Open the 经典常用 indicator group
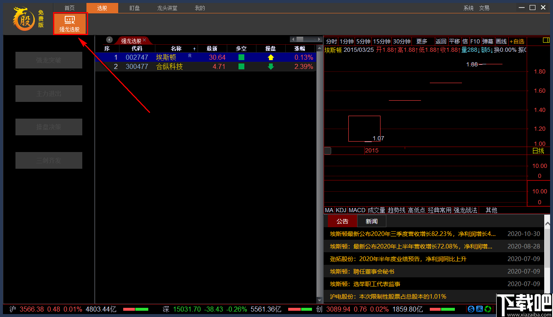Screen dimensions: 553x317 (x=440, y=210)
